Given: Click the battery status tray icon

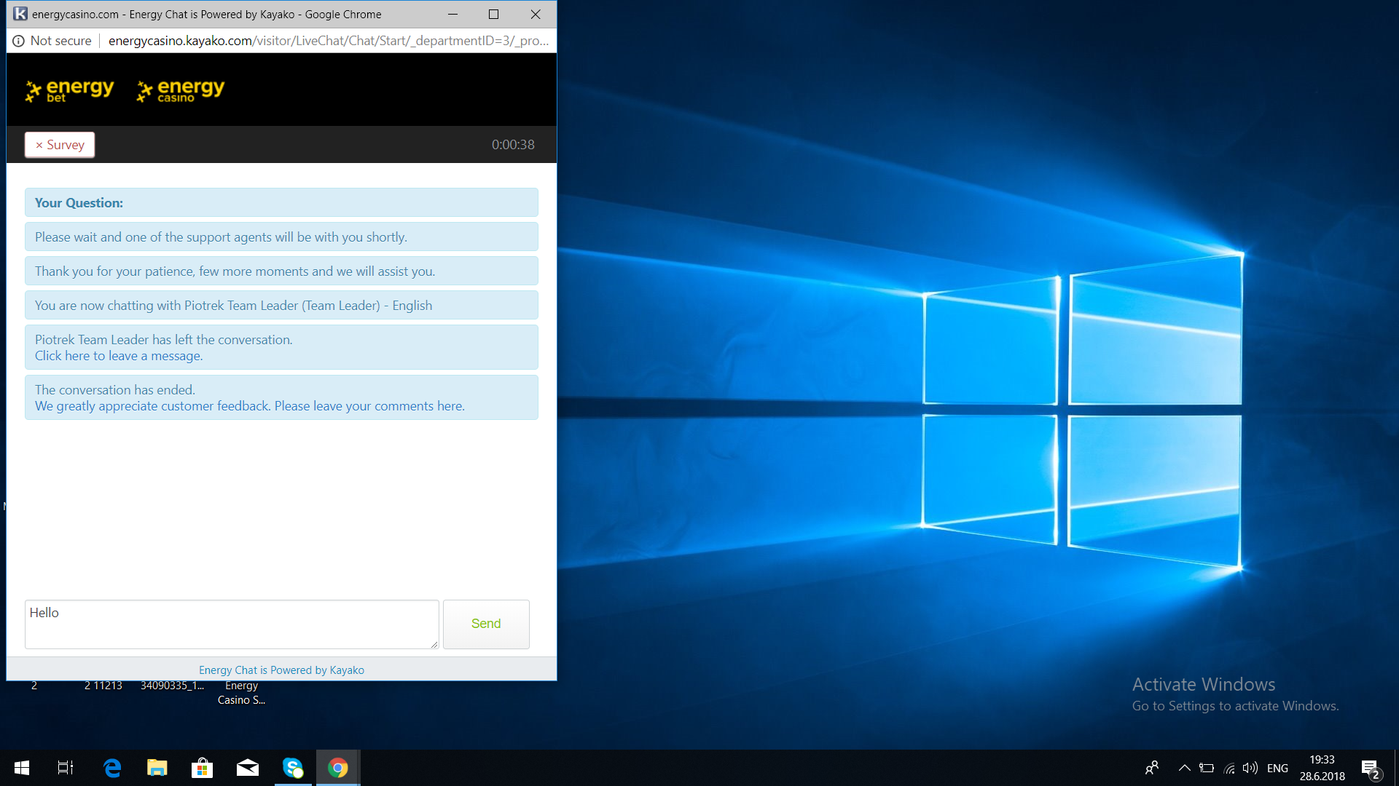Looking at the screenshot, I should 1207,768.
